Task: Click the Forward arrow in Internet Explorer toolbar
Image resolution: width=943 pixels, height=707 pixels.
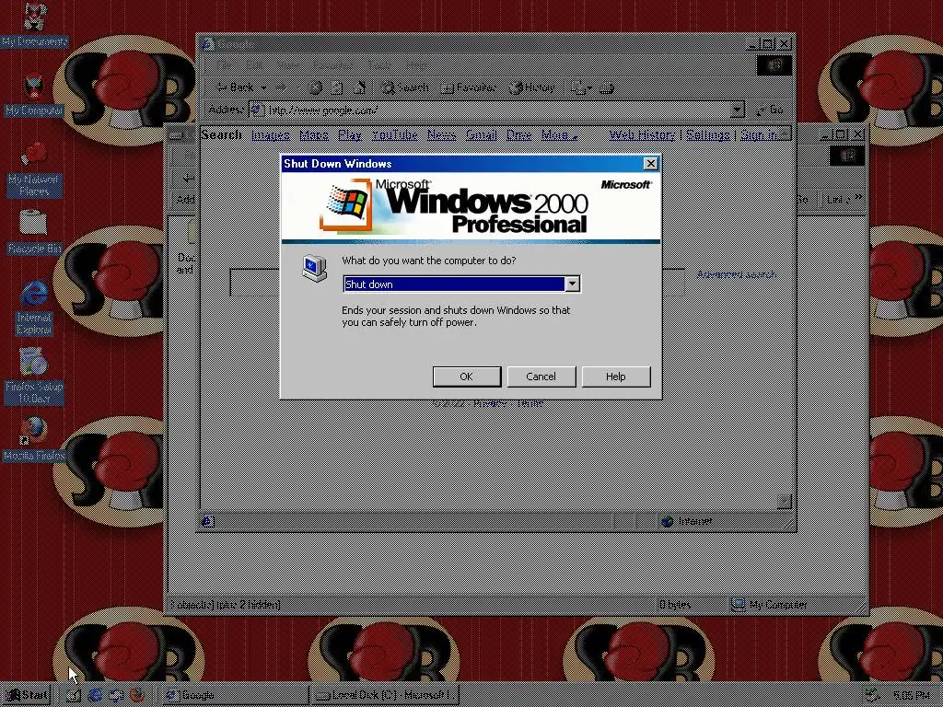Action: (x=282, y=87)
